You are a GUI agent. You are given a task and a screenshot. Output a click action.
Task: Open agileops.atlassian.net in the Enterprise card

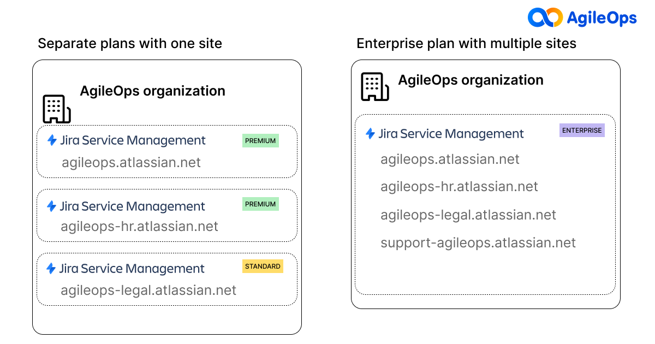point(449,159)
